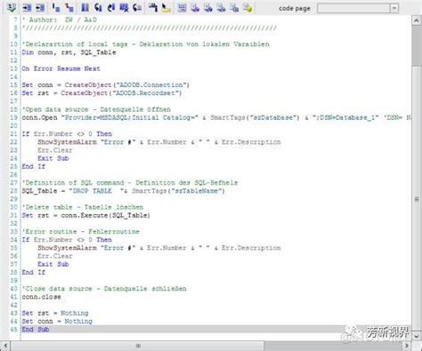
Task: Click the 'Set rst = conn.Execute(SQL_Table)' line
Action: click(x=85, y=215)
